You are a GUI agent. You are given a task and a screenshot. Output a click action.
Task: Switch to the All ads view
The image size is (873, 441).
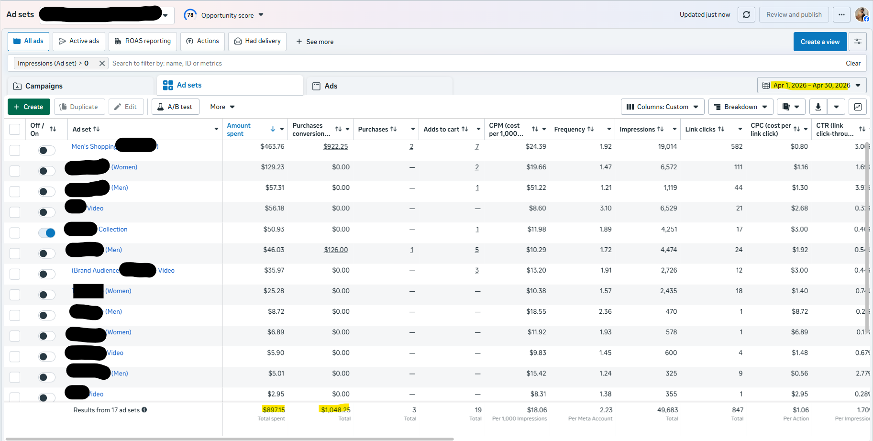[x=29, y=41]
